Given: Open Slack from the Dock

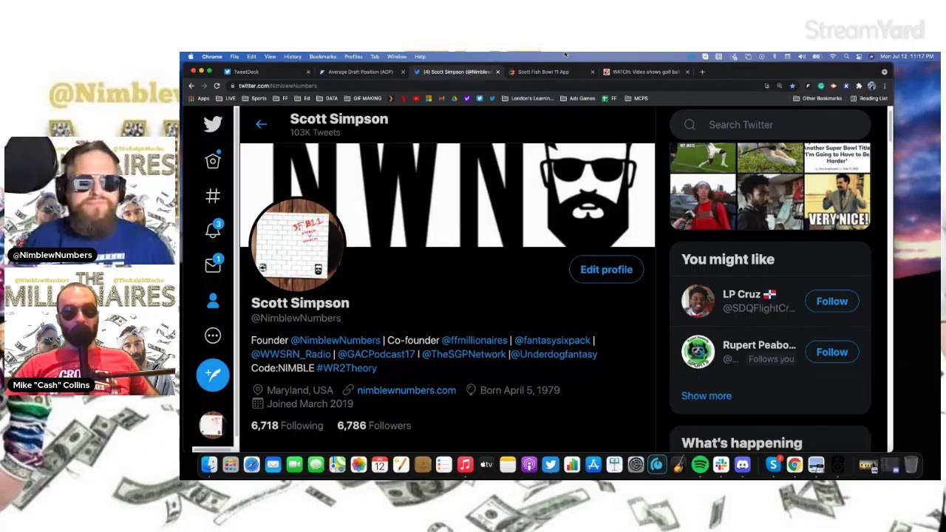Looking at the screenshot, I should pyautogui.click(x=721, y=465).
